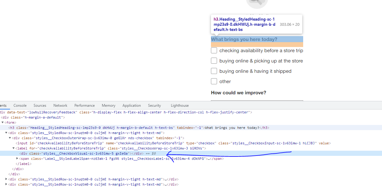This screenshot has height=188, width=382.
Task: Collapse the form element node
Action: pyautogui.click(x=3, y=123)
